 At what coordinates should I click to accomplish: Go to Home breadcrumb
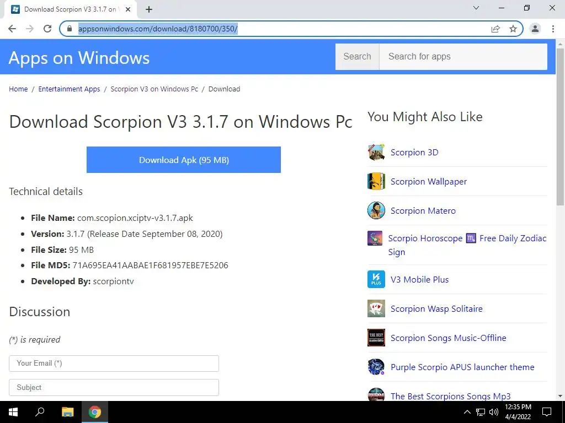(x=18, y=89)
